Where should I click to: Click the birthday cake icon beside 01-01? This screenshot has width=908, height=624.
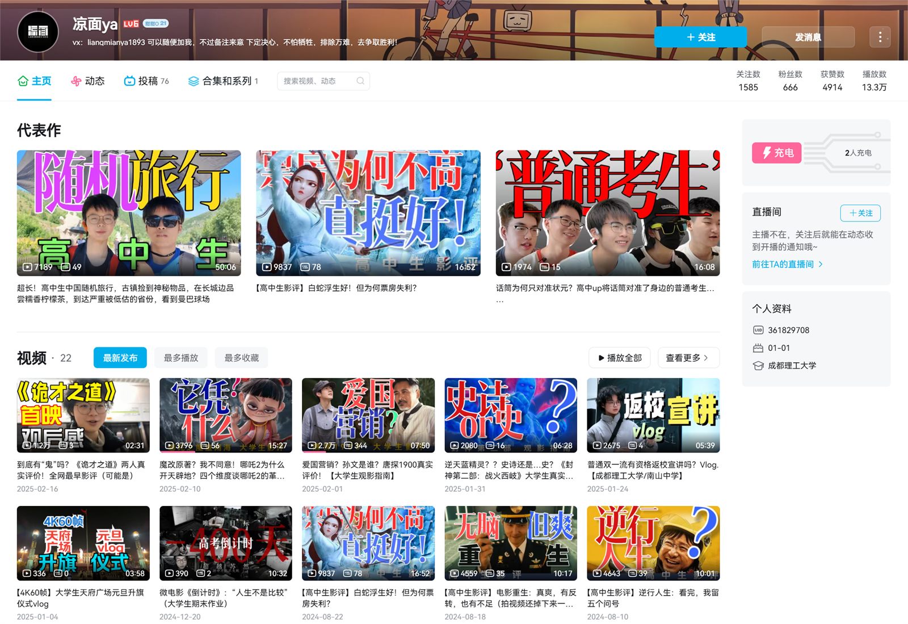coord(758,348)
